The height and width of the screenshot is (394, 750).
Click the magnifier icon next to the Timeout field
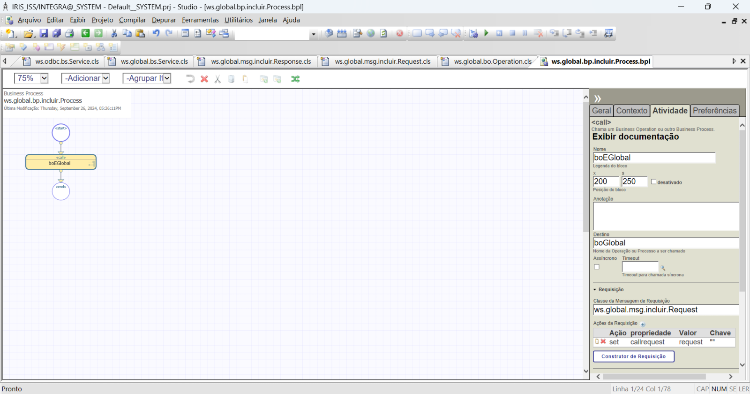(663, 268)
